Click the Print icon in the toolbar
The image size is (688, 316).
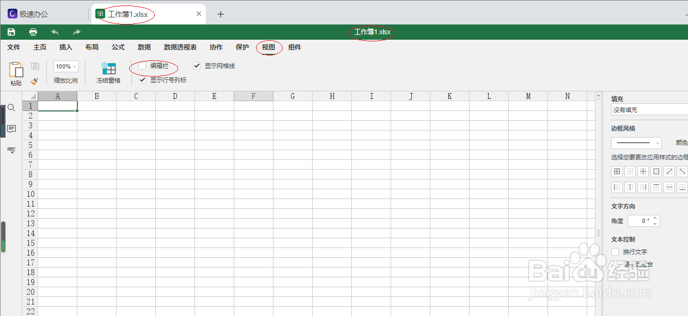click(x=33, y=32)
